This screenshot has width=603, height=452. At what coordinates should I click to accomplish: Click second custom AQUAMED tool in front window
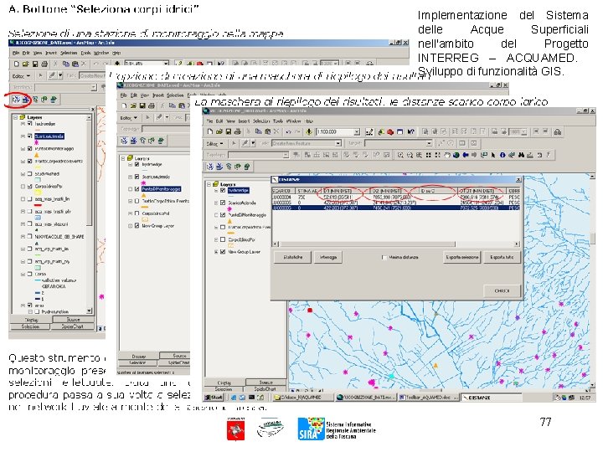pos(219,167)
